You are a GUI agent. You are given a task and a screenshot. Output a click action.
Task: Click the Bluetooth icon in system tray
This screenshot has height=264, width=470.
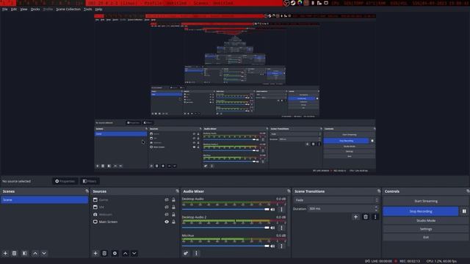[x=313, y=3]
